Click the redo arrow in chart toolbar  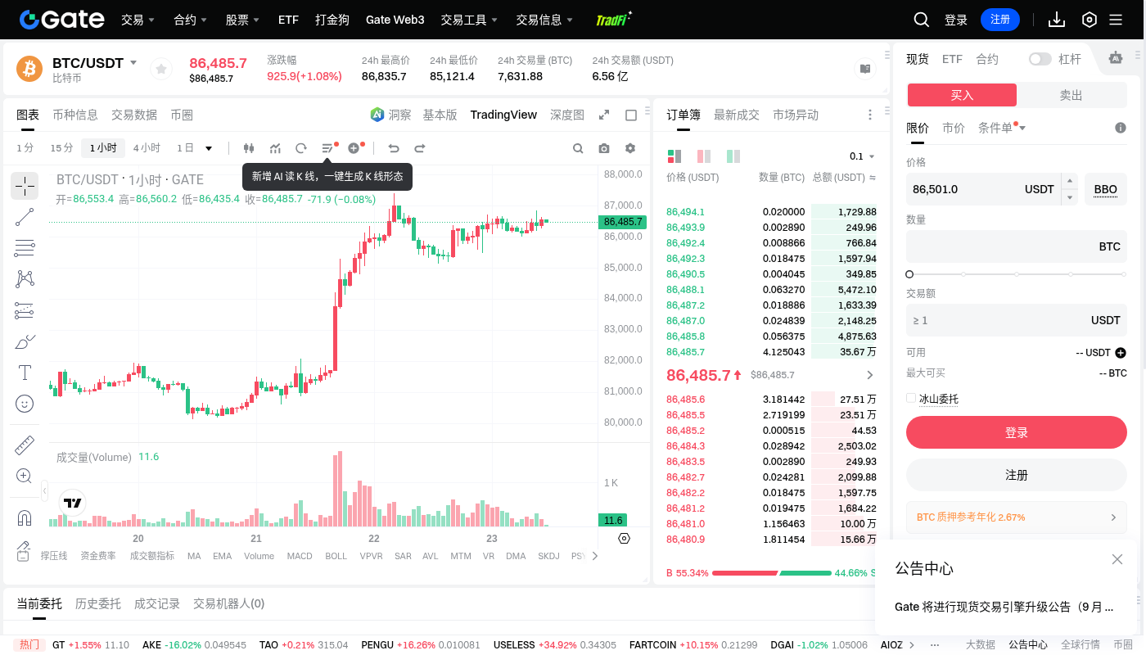pyautogui.click(x=420, y=148)
